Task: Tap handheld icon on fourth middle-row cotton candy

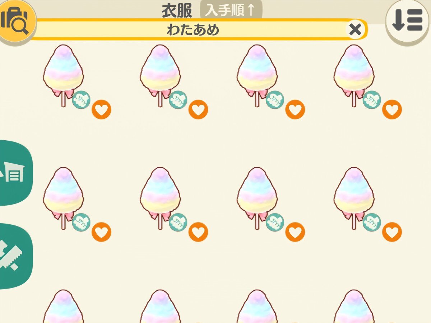Action: click(372, 222)
